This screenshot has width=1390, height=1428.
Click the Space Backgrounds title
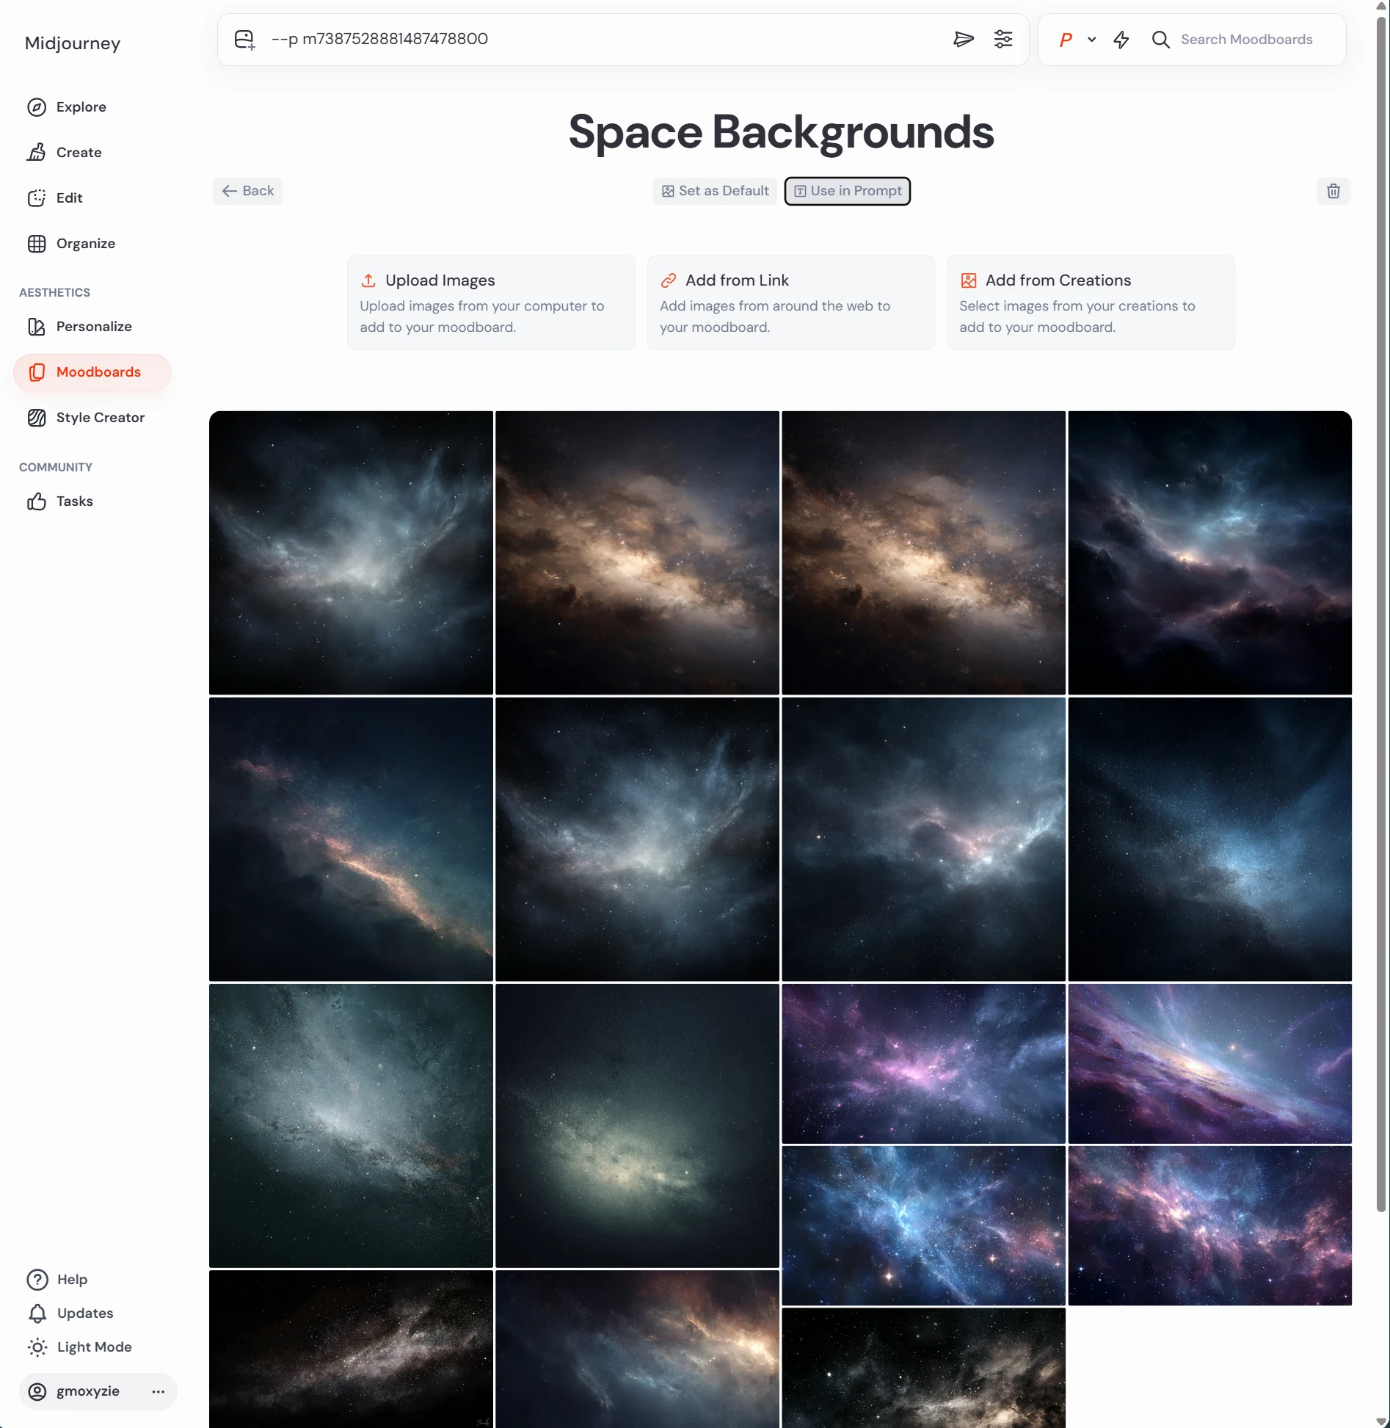(781, 132)
